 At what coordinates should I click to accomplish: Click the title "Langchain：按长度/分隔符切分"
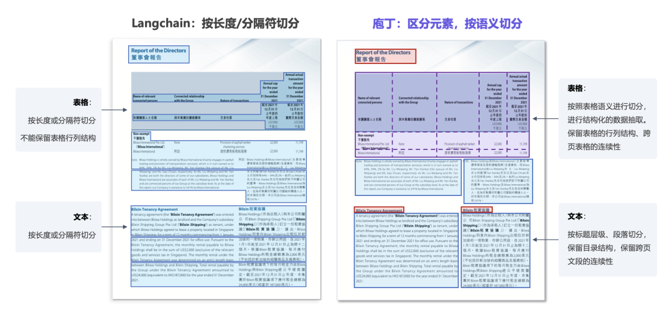click(215, 22)
